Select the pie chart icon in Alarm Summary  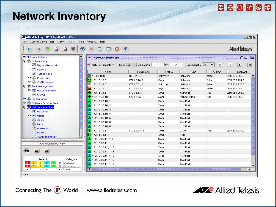pos(46,151)
